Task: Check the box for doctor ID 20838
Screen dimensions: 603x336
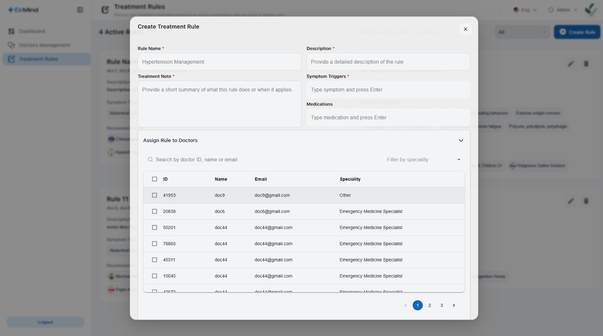Action: 155,212
